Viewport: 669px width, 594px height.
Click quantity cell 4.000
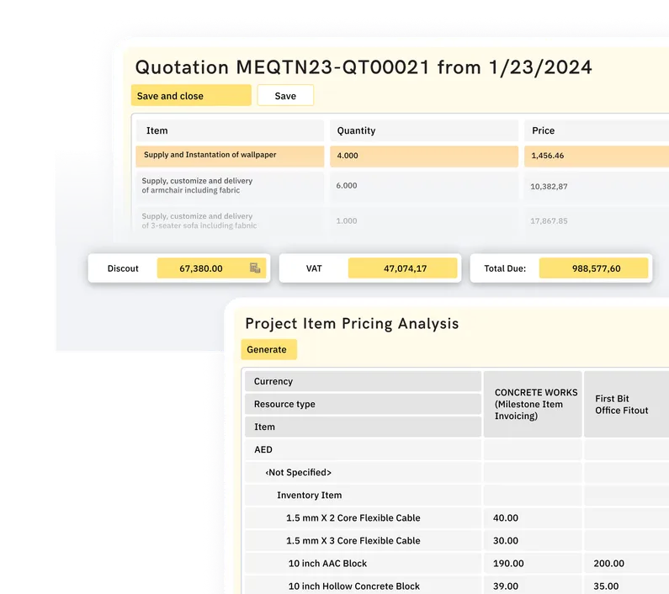coord(424,156)
